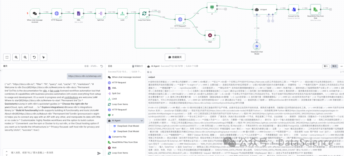Select the HTTP Request node on the canvas
The image size is (344, 156).
point(57,14)
